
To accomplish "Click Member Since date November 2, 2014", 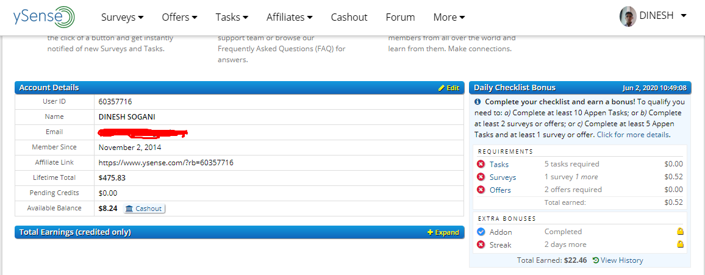I will pyautogui.click(x=130, y=147).
